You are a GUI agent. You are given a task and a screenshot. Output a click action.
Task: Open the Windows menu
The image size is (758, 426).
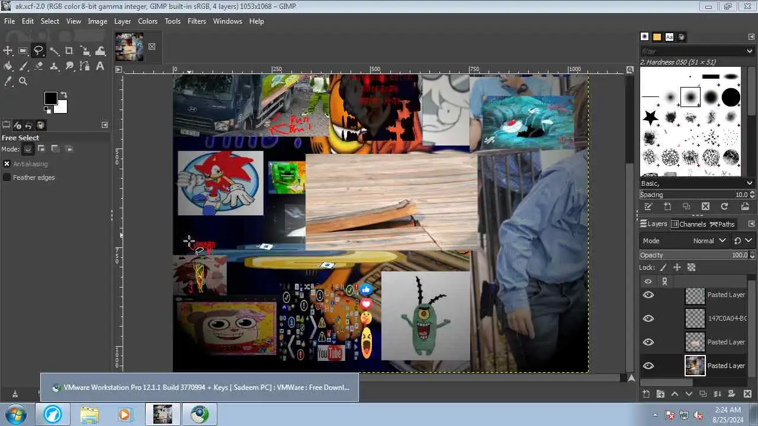[227, 21]
